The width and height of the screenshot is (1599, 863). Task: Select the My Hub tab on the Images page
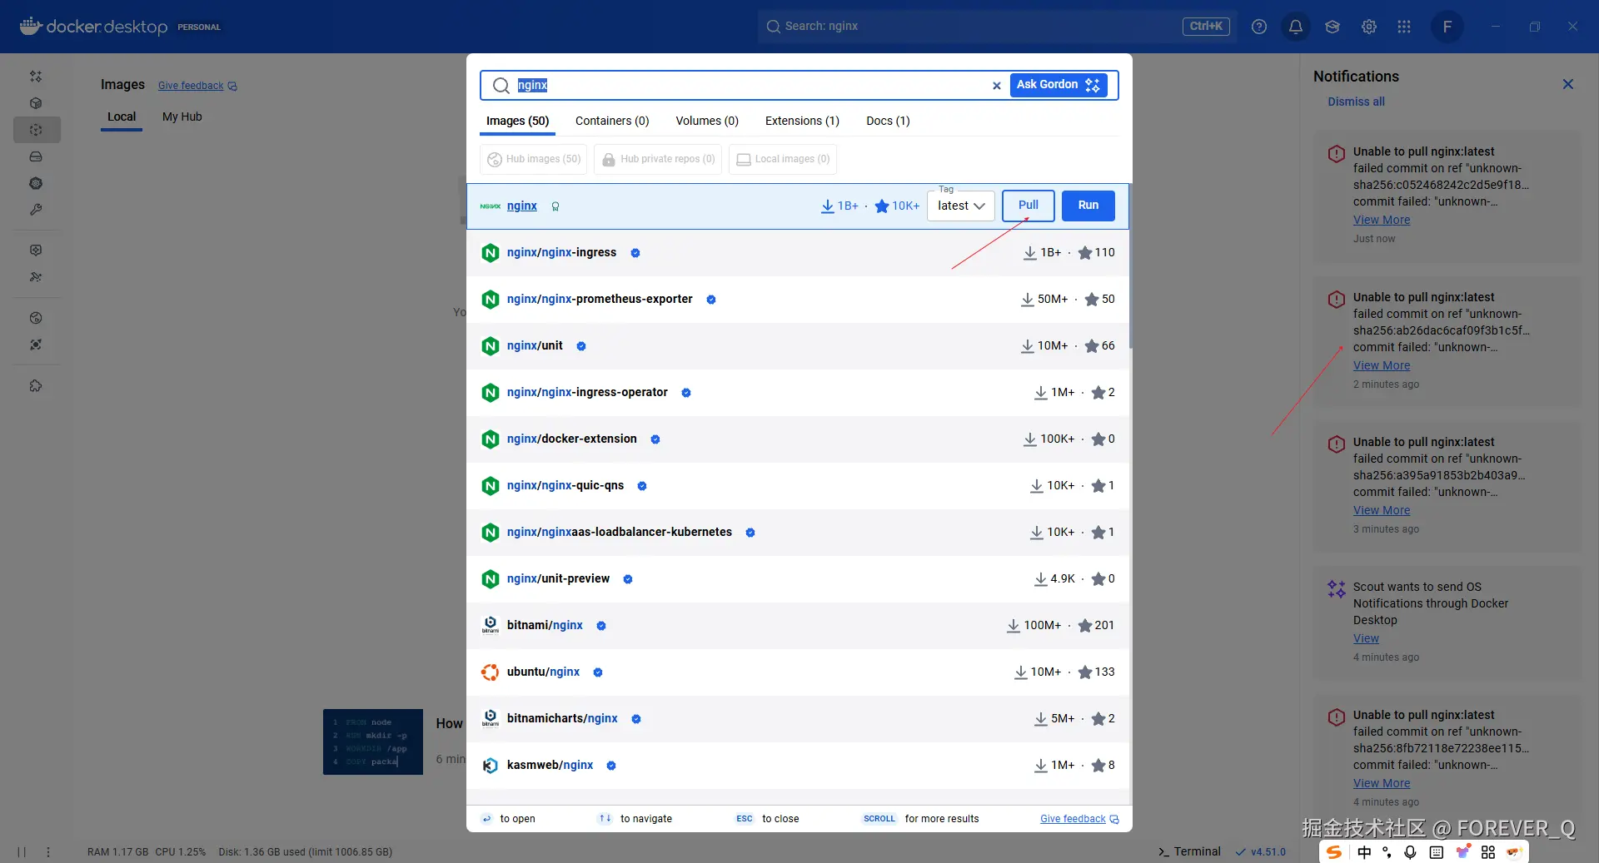(182, 117)
